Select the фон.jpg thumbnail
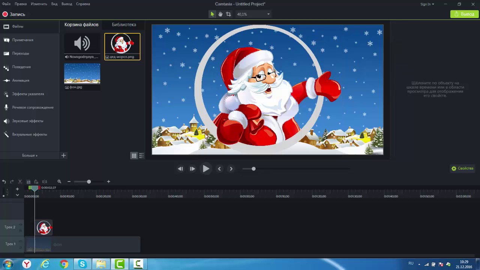The width and height of the screenshot is (480, 270). (82, 76)
